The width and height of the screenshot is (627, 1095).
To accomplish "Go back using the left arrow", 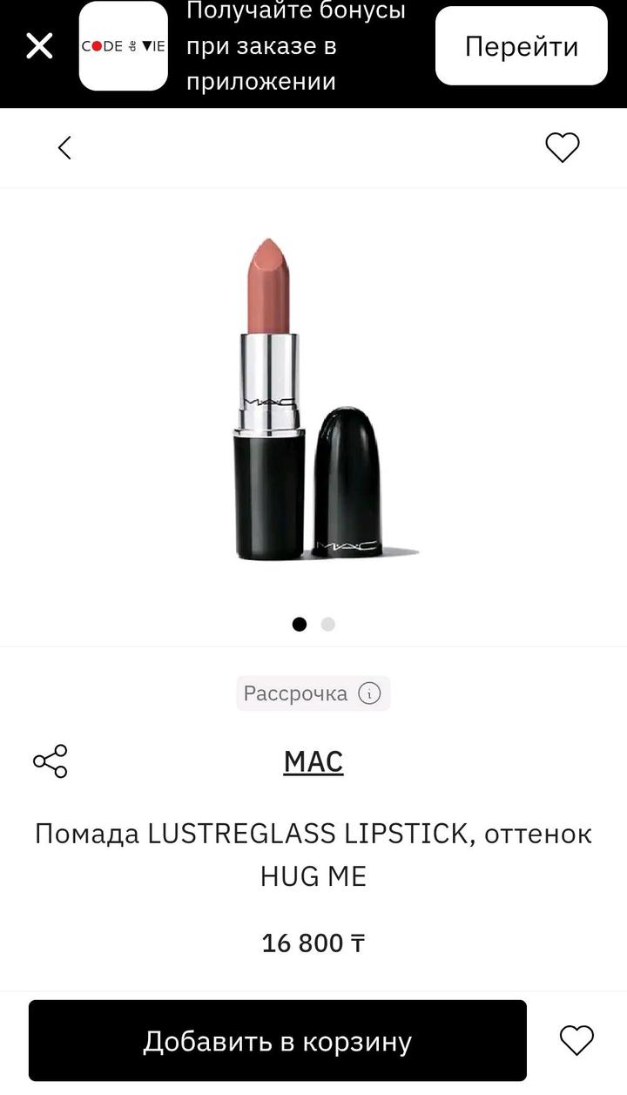I will tap(64, 147).
